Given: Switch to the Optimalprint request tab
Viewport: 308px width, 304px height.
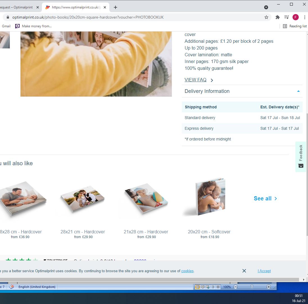Looking at the screenshot, I should click(x=17, y=7).
